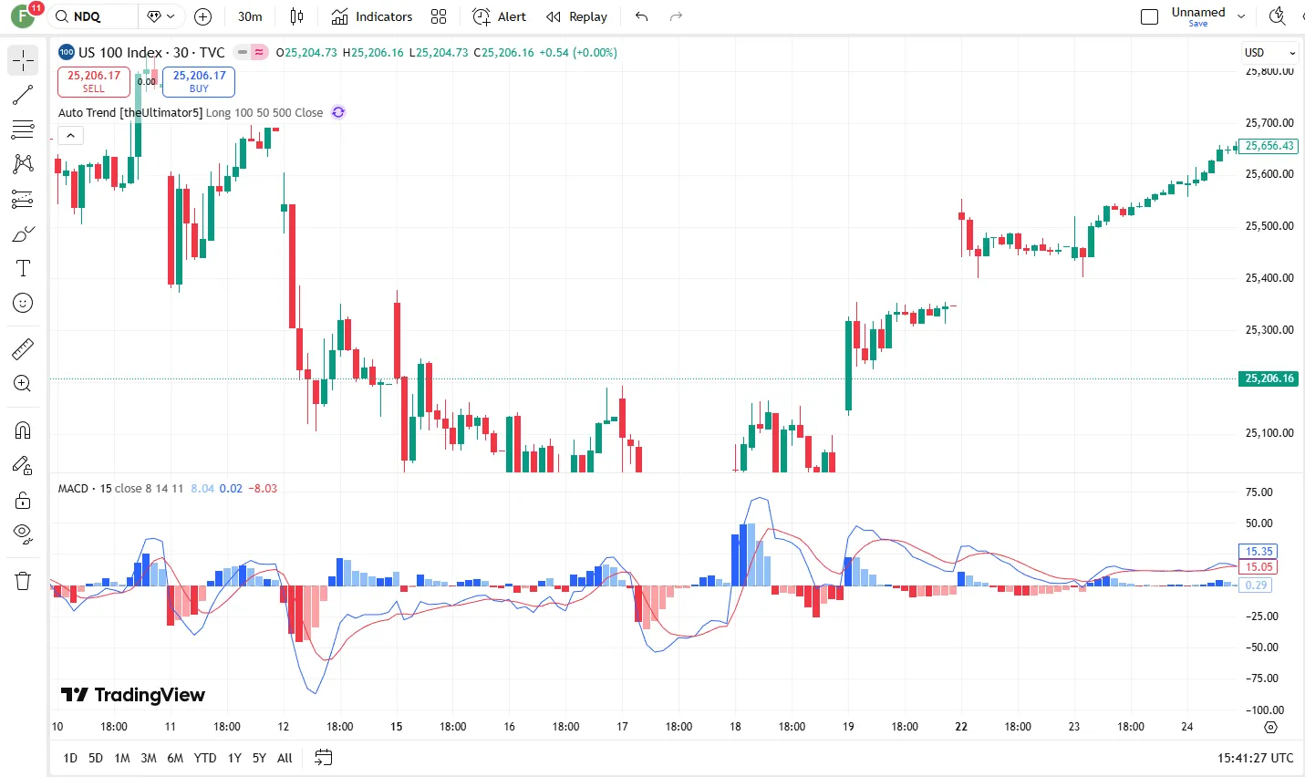
Task: Expand the diamond icon dropdown near symbol
Action: click(x=161, y=16)
